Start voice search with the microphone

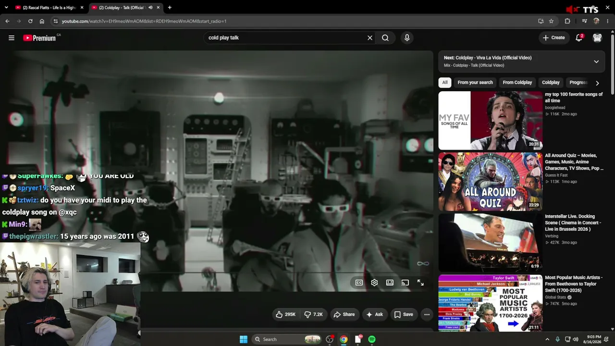[407, 37]
